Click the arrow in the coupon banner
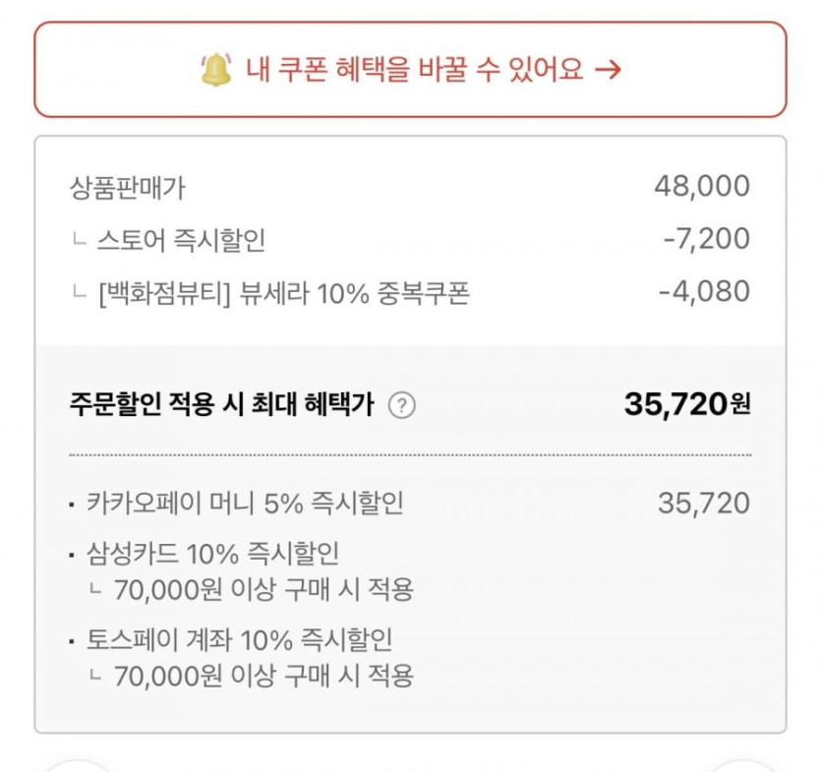Image resolution: width=821 pixels, height=772 pixels. pos(609,70)
